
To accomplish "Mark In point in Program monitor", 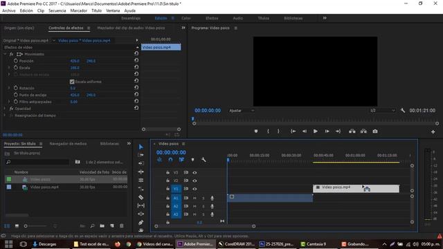I will (268, 131).
